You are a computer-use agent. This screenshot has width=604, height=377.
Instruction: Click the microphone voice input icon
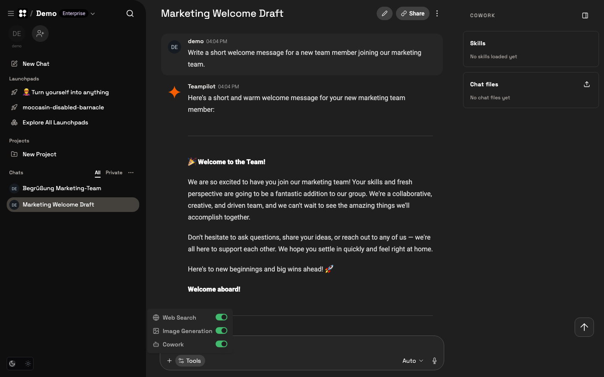point(435,361)
